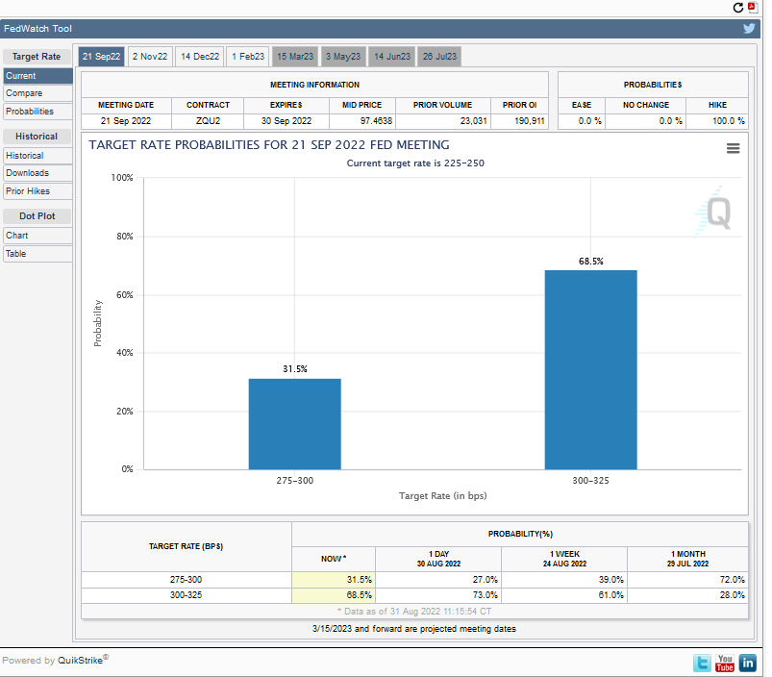The image size is (772, 677).
Task: Open the 1 Feb23 meeting tab
Action: pos(248,57)
